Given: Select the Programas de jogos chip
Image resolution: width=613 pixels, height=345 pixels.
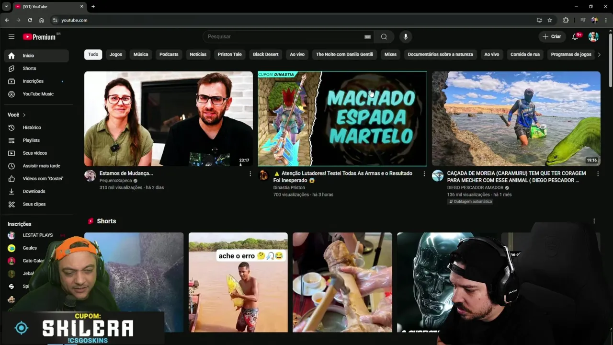Looking at the screenshot, I should [571, 55].
